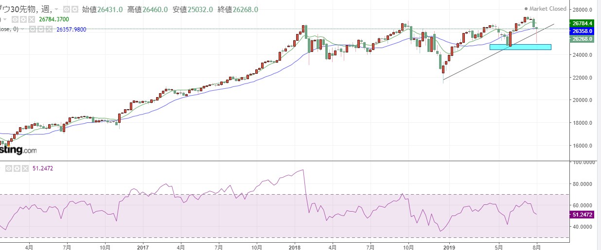Screen dimensions: 601x250
Task: Hide the green 26784.37 moving average line
Action: pyautogui.click(x=15, y=19)
